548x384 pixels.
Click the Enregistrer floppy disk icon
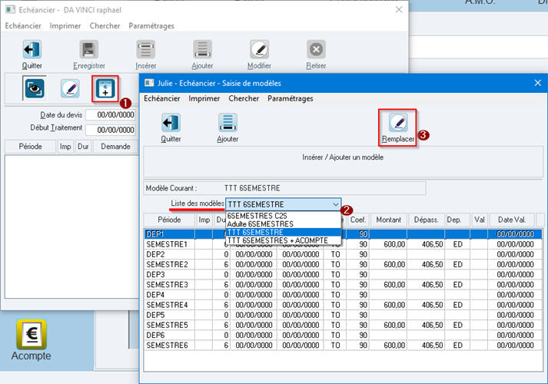click(x=88, y=50)
